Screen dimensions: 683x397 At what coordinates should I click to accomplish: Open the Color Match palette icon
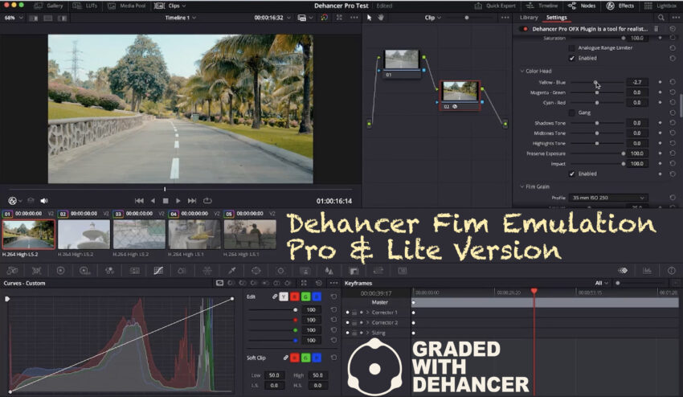[37, 271]
